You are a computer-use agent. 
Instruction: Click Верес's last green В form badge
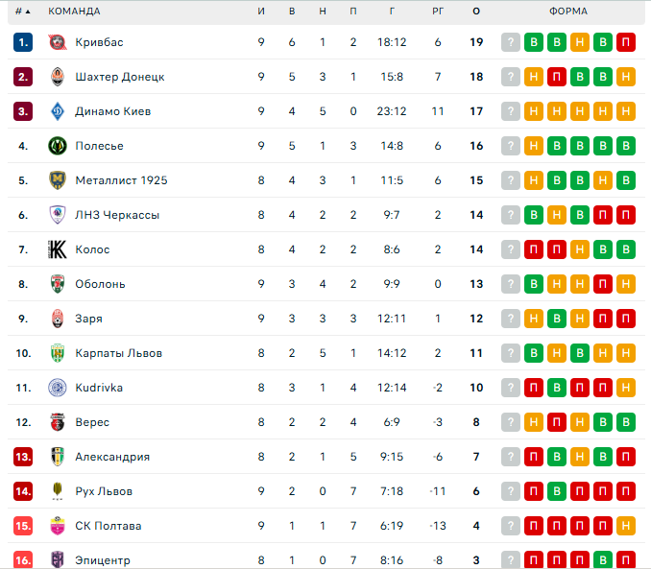(626, 422)
